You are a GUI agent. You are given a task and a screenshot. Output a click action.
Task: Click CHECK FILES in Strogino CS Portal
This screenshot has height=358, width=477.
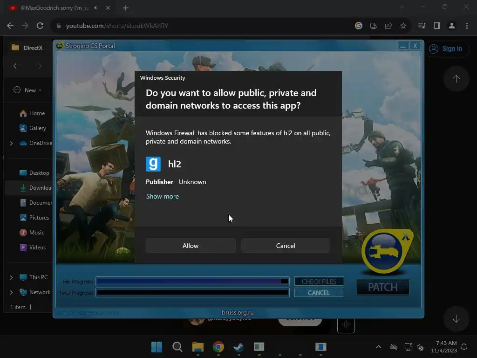[x=319, y=281]
